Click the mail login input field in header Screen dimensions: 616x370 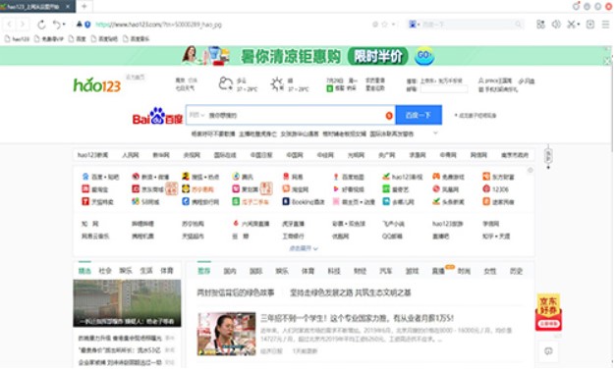444,89
